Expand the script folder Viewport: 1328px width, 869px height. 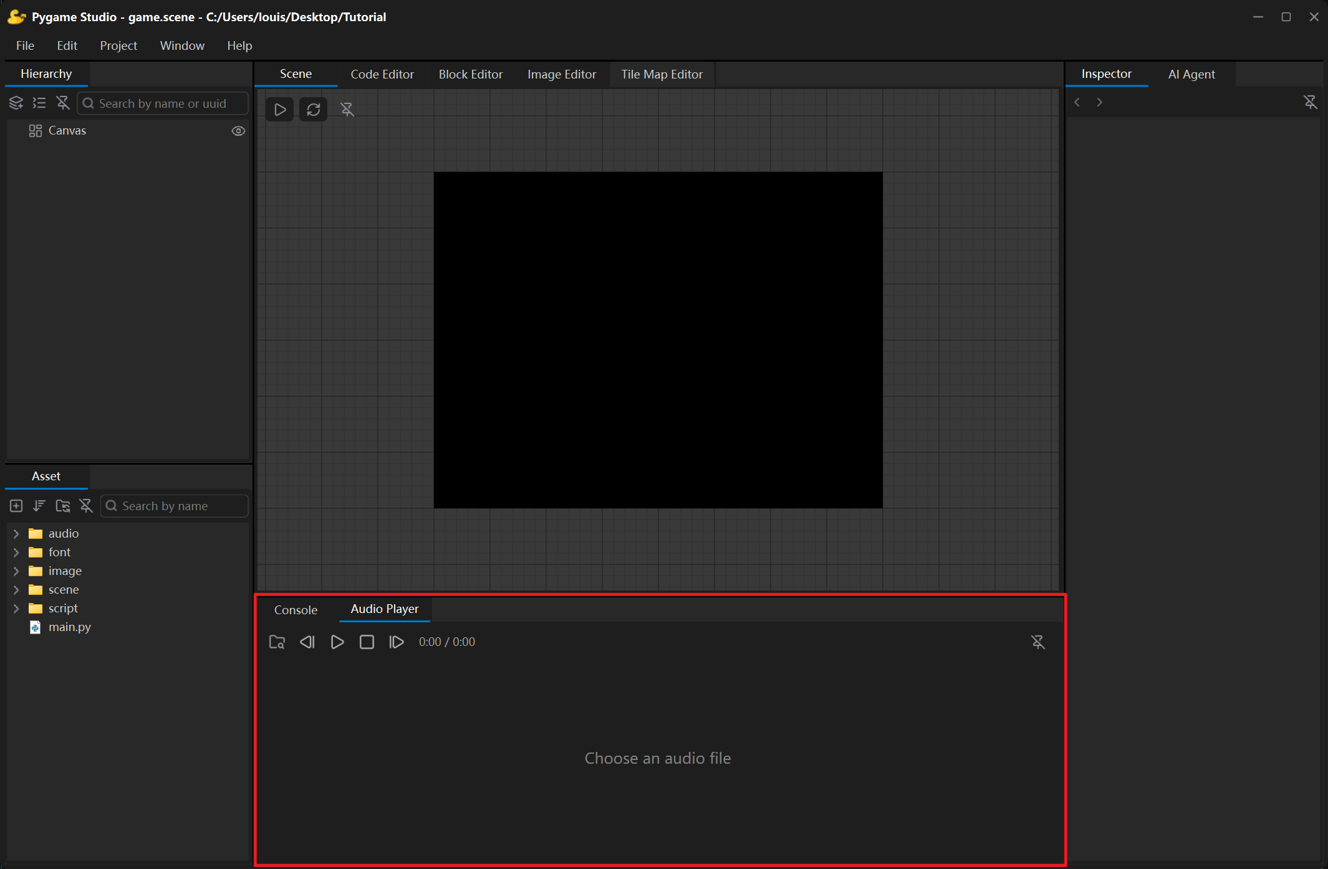(x=16, y=609)
